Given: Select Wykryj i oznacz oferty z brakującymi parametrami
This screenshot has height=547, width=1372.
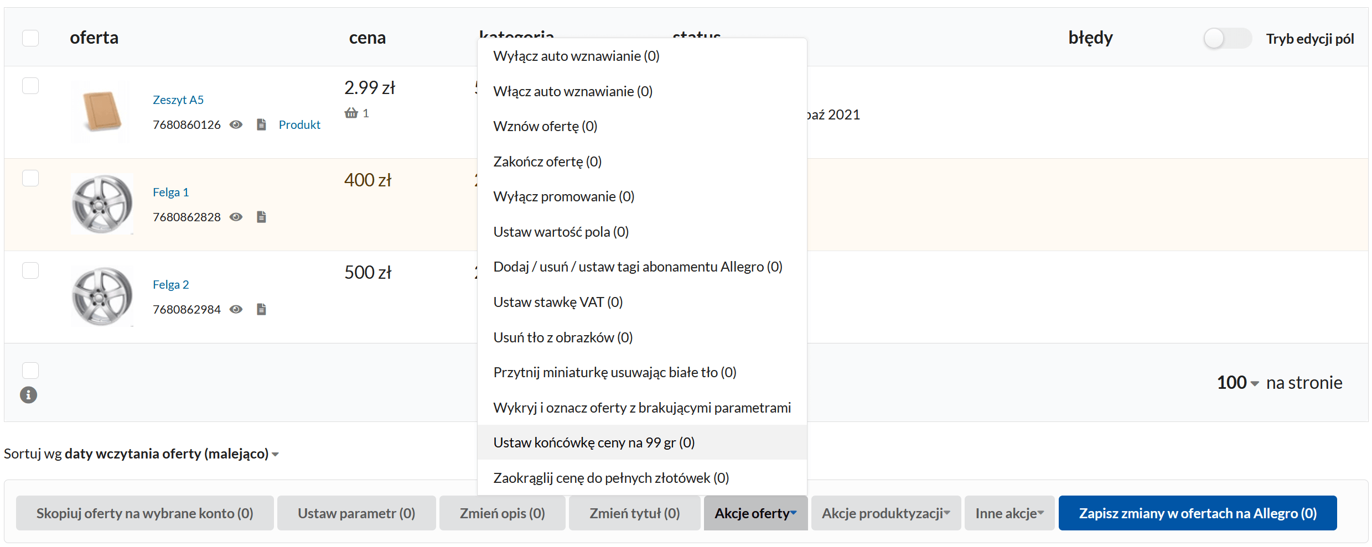Looking at the screenshot, I should coord(642,408).
